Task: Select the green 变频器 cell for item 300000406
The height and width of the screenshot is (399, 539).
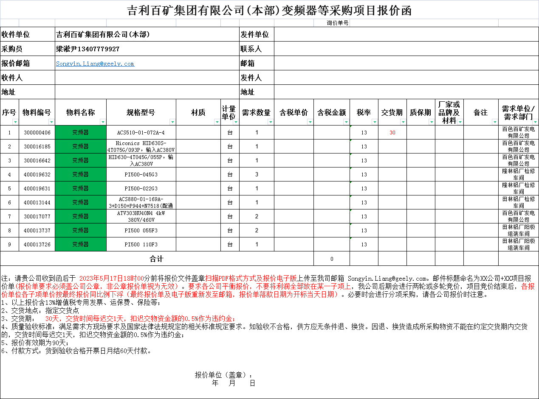Action: (x=81, y=132)
